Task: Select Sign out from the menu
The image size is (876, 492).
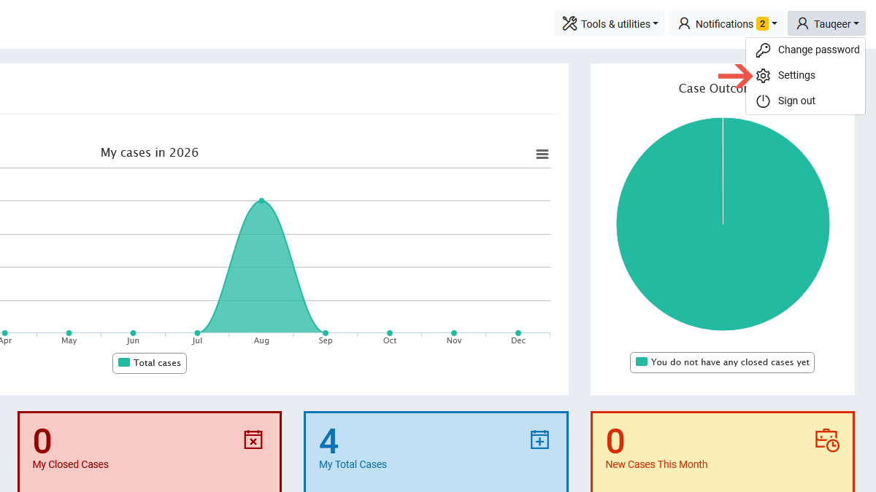Action: (x=806, y=101)
